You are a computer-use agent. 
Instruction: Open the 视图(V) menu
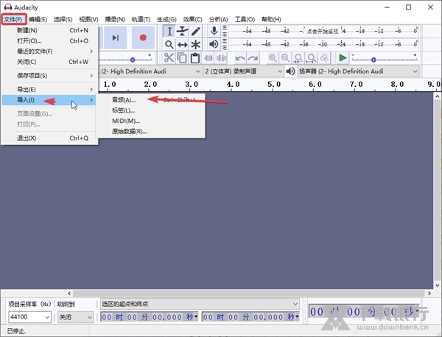tap(88, 19)
